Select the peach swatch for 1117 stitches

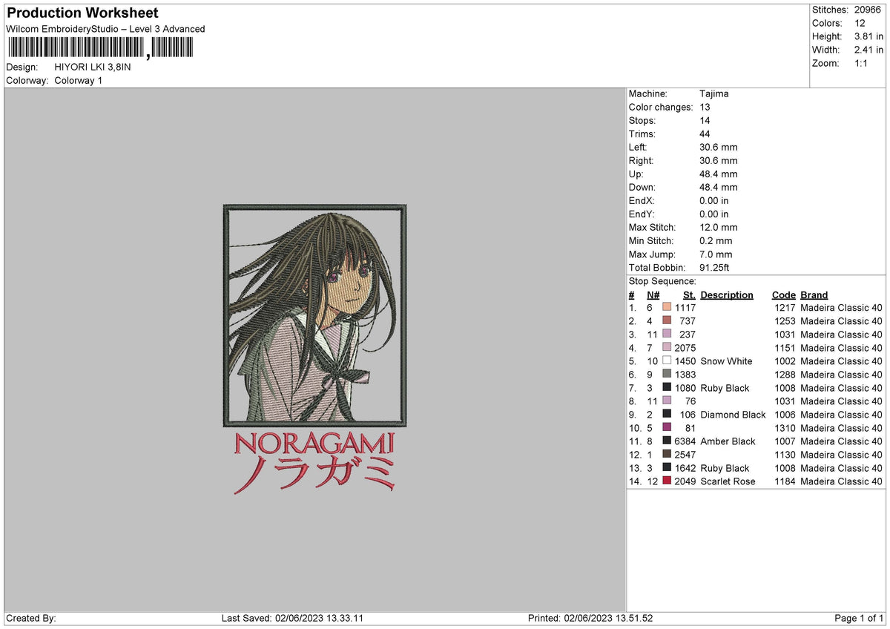click(x=667, y=307)
